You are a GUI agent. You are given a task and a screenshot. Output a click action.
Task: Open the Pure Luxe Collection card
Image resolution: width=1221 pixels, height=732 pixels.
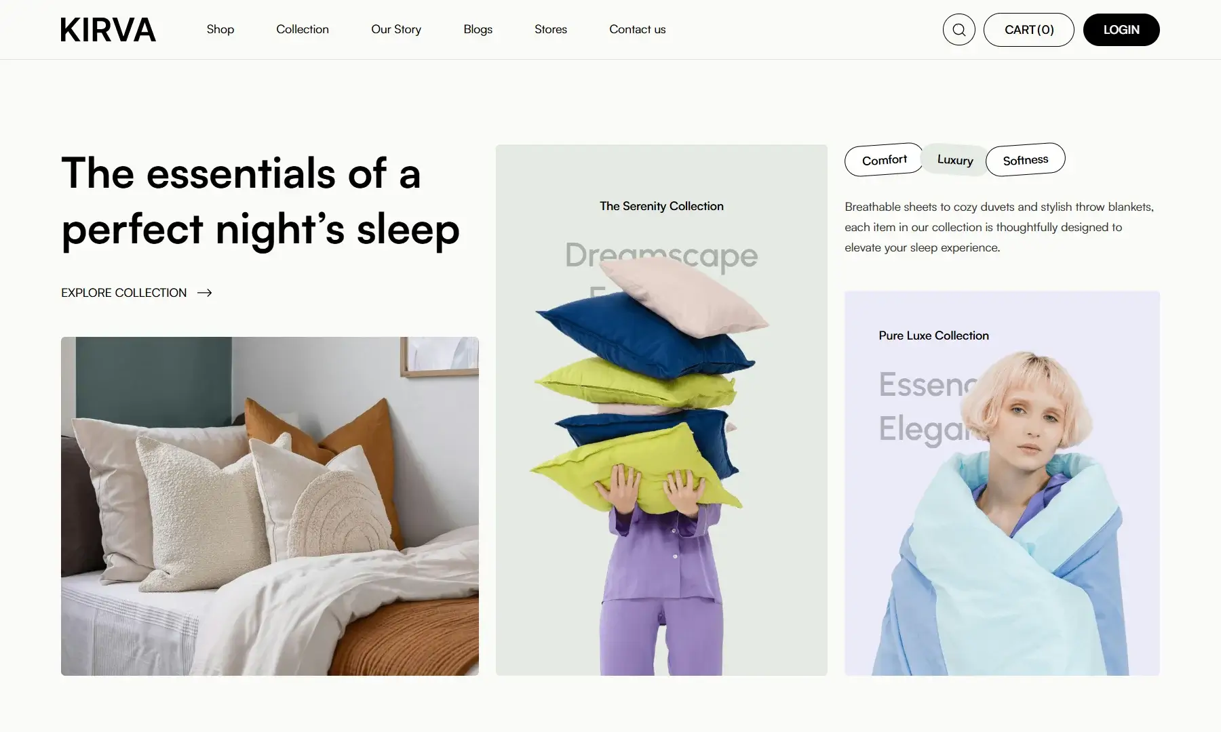point(1002,483)
